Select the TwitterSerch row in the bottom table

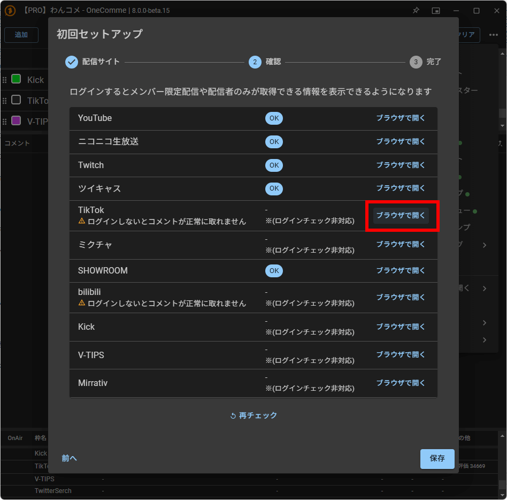(x=249, y=491)
